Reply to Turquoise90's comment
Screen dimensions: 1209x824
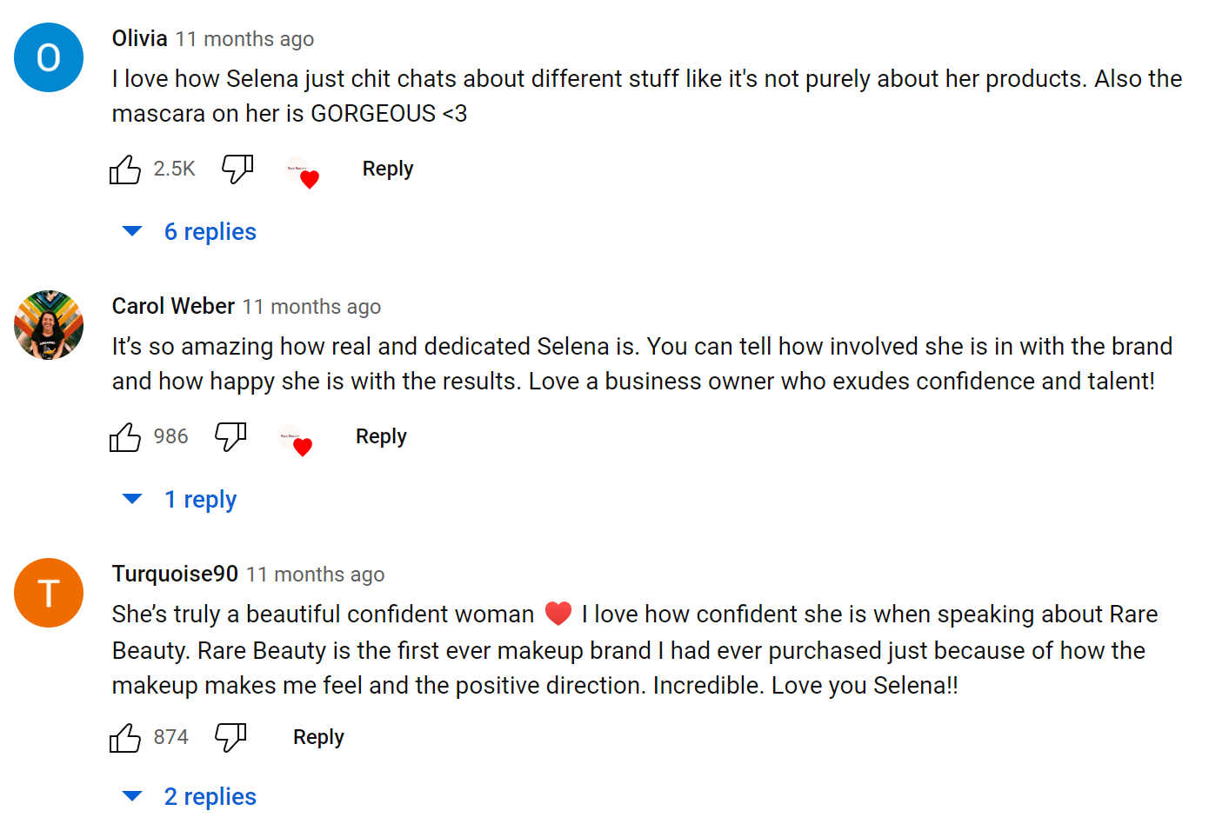(318, 737)
